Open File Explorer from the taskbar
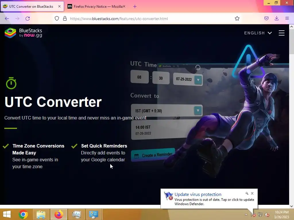294x220 pixels. coord(41,214)
